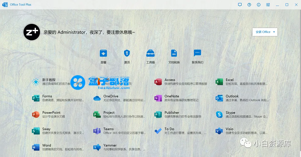Click the Skype app icon
This screenshot has height=157, width=301.
(219, 114)
